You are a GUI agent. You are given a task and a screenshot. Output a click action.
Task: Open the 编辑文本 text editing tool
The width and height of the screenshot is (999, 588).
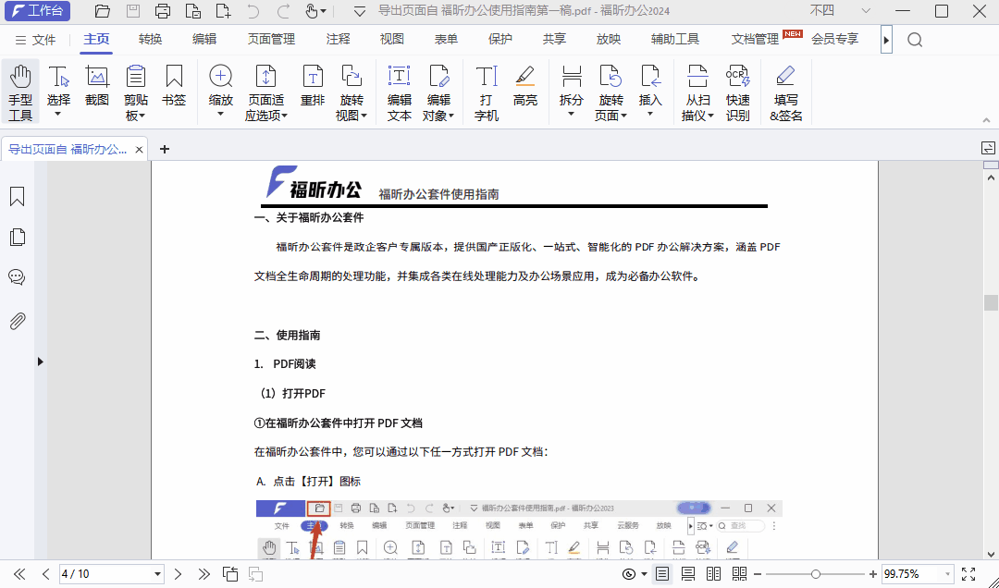(399, 91)
